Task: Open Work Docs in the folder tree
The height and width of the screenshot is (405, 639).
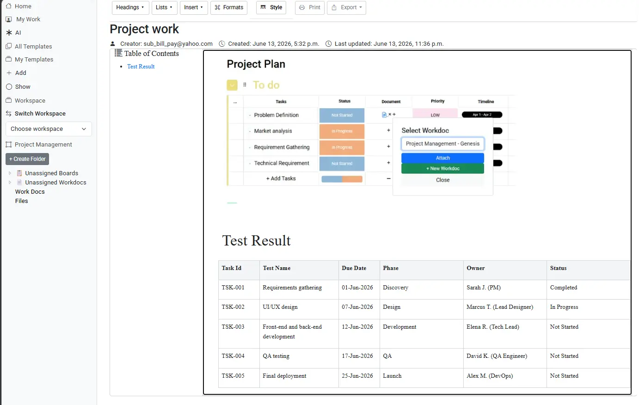Action: coord(30,192)
